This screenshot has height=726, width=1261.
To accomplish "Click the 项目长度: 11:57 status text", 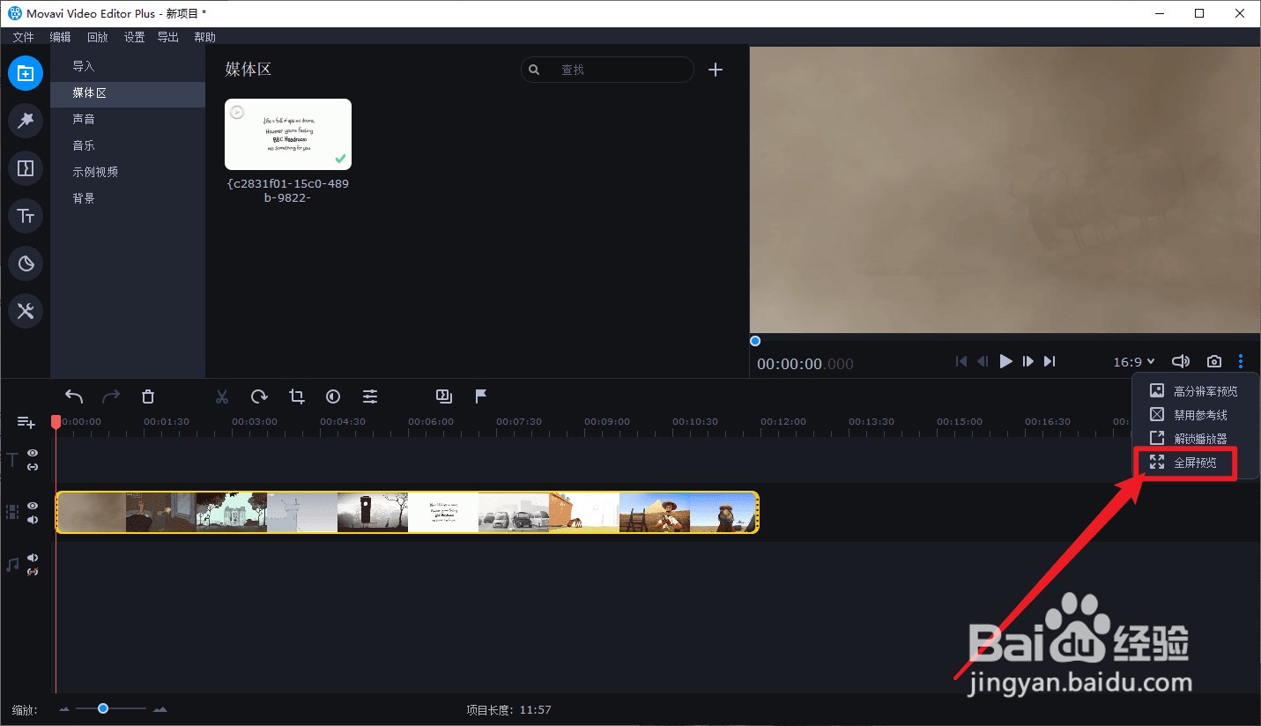I will point(509,710).
